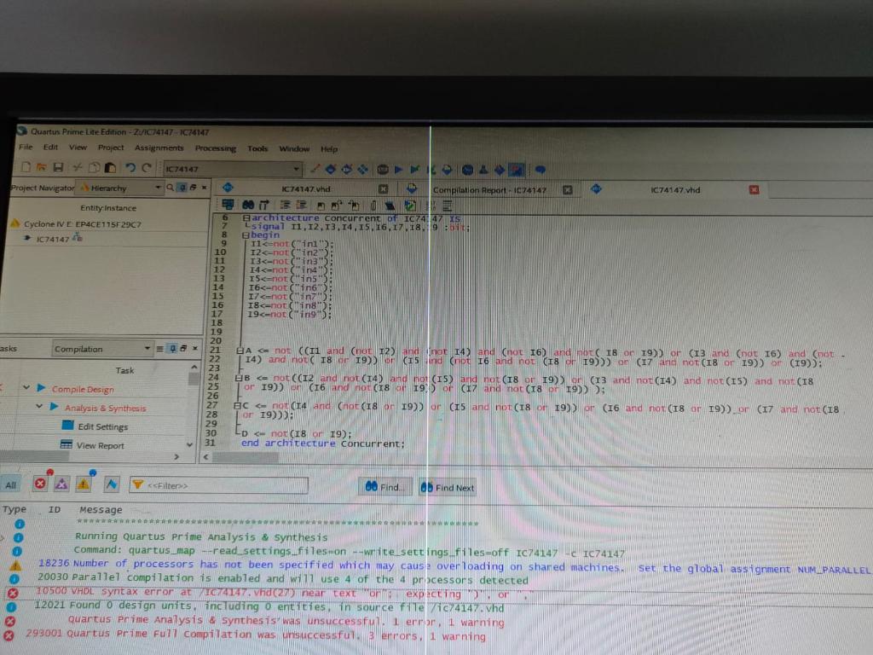Screen dimensions: 873x655
Task: Toggle the warning messages filter
Action: pos(83,484)
